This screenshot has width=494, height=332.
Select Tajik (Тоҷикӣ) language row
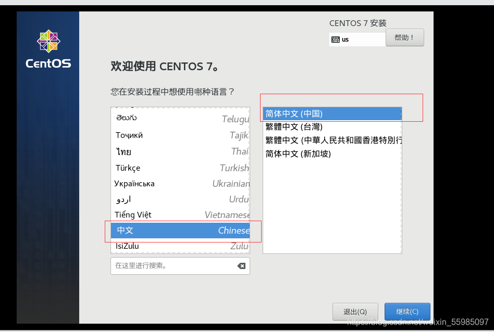pyautogui.click(x=180, y=135)
